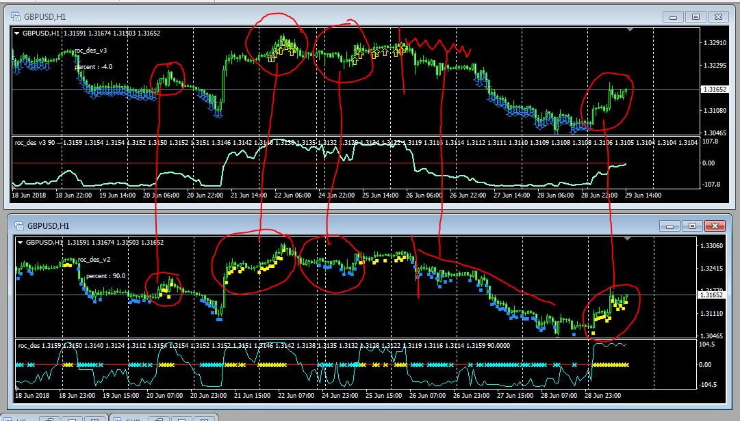Screen dimensions: 740x421
Task: Click '19 Jun 14:00' on upper time axis
Action: point(117,195)
